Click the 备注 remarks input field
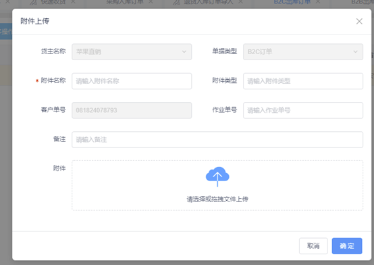This screenshot has width=374, height=265. coord(217,139)
